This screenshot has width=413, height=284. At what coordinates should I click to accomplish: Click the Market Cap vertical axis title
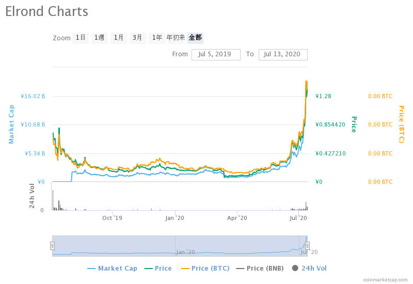click(x=11, y=124)
